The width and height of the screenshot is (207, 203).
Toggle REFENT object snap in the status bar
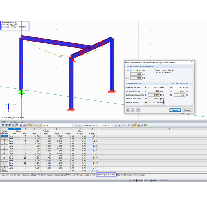click(x=155, y=180)
